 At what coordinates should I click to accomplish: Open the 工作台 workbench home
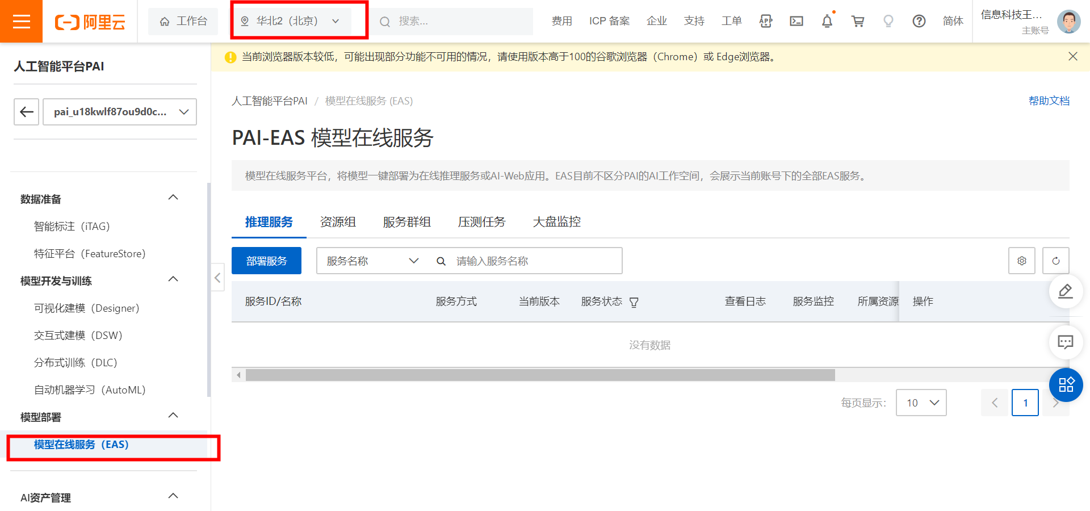[x=183, y=22]
